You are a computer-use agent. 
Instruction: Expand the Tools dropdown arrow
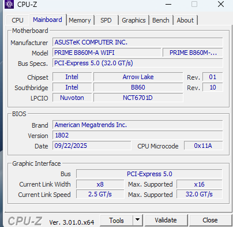click(x=137, y=220)
